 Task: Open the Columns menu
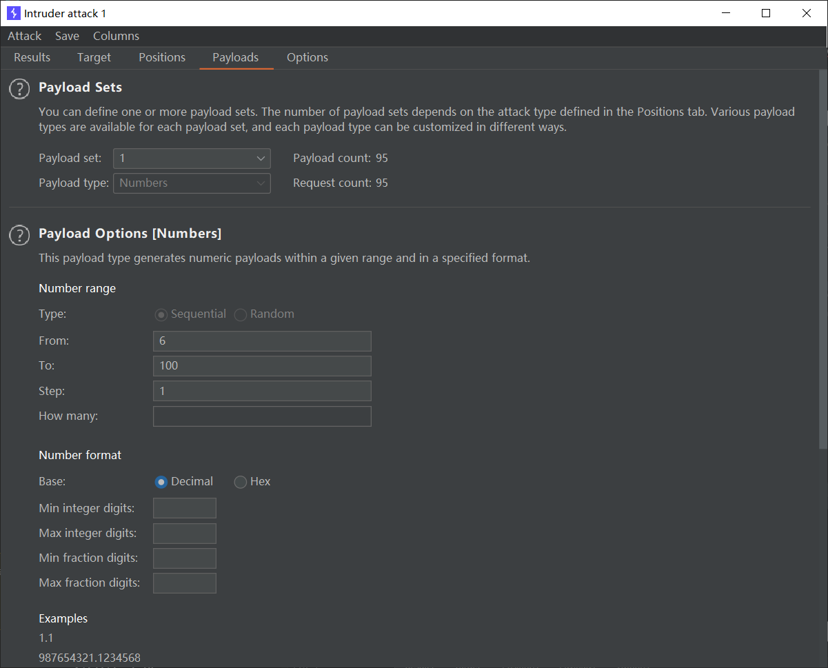(x=116, y=36)
